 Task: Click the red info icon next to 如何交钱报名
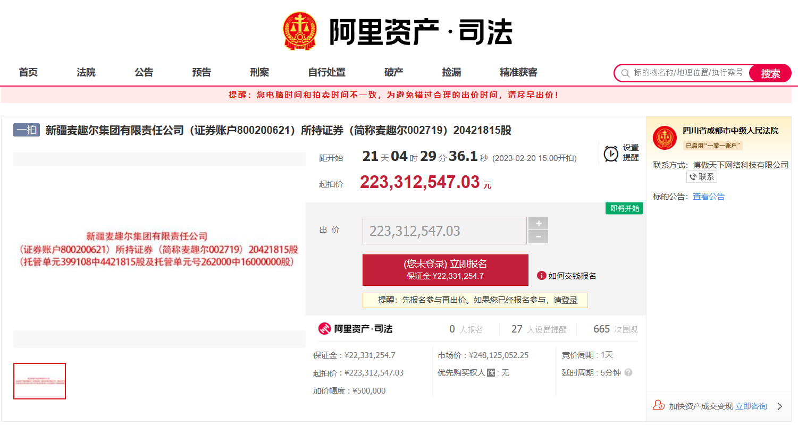tap(541, 276)
